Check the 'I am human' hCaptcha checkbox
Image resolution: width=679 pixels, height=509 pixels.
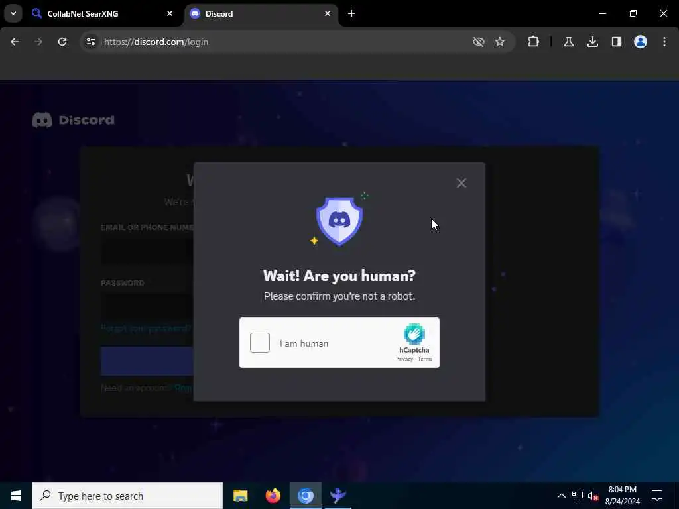pyautogui.click(x=260, y=343)
